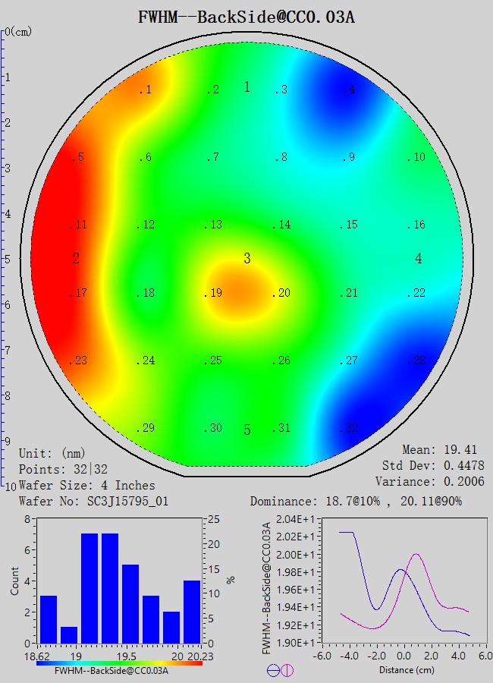Select measurement point 4 in the blue region
Screen dimensions: 493x683
tap(347, 90)
